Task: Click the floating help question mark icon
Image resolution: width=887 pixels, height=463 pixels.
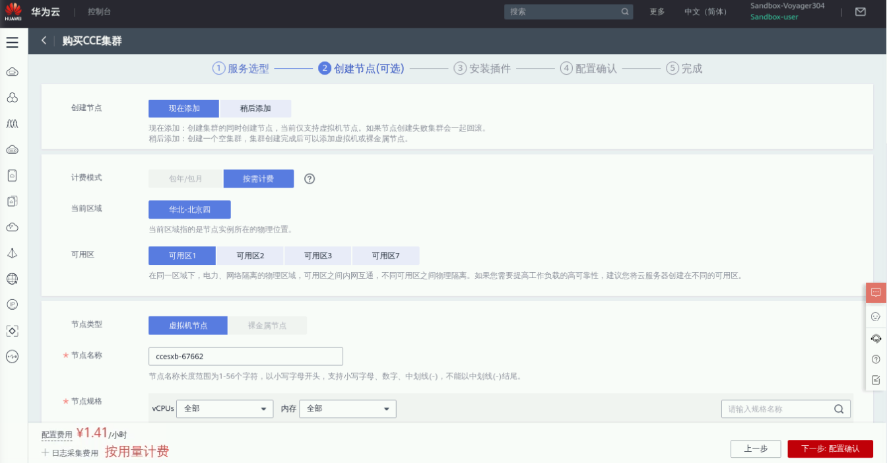Action: pos(876,359)
